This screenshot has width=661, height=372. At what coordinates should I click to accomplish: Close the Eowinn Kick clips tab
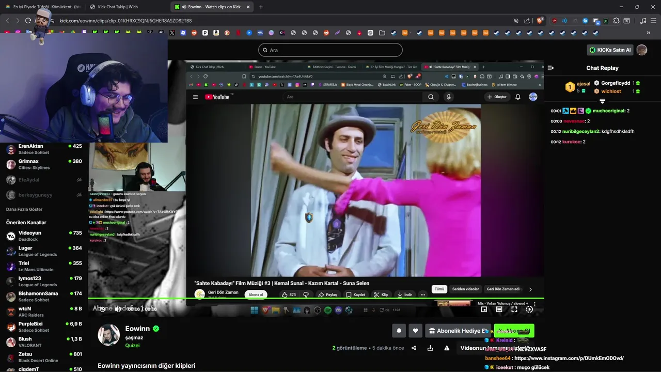coord(248,7)
